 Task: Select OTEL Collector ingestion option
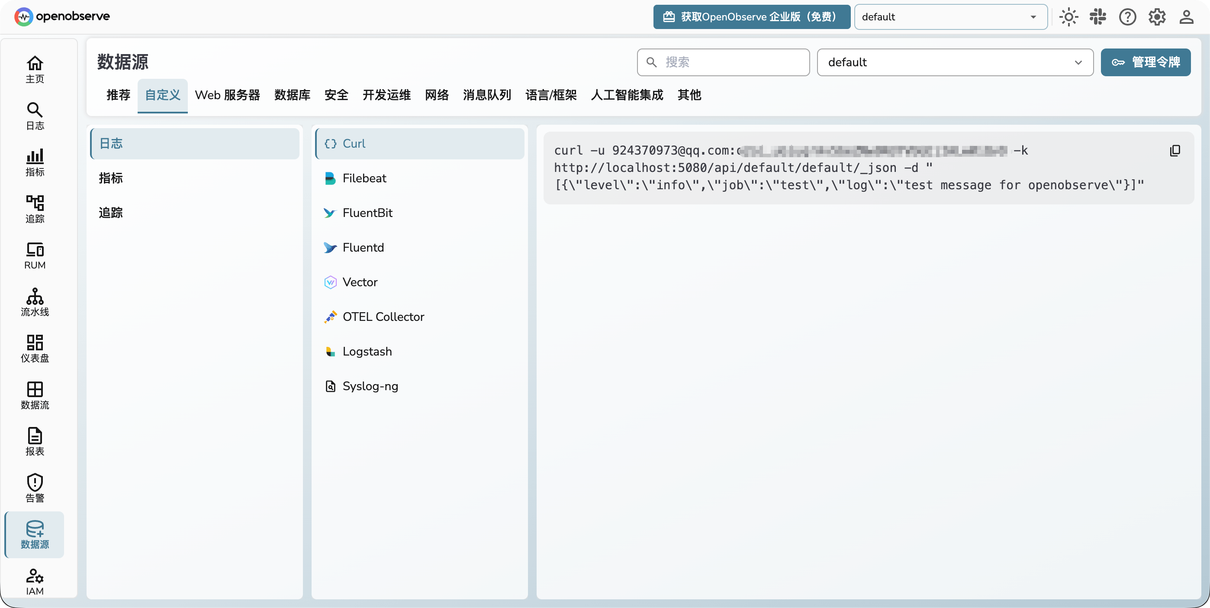[419, 317]
